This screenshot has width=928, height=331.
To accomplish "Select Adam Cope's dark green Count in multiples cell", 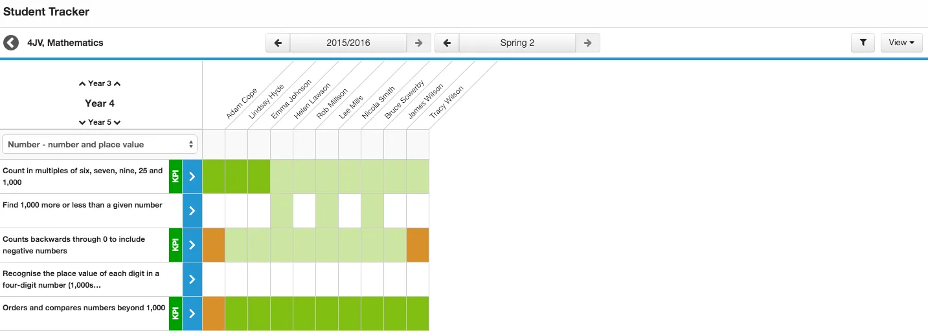I will coord(214,176).
